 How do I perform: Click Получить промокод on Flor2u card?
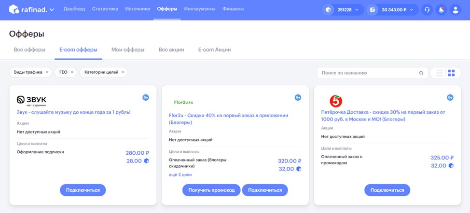[x=211, y=190]
